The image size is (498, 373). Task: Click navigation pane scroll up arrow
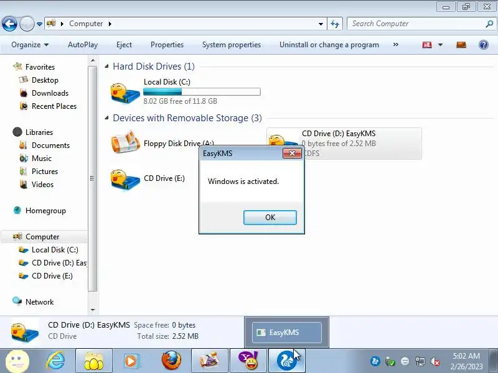tap(92, 60)
